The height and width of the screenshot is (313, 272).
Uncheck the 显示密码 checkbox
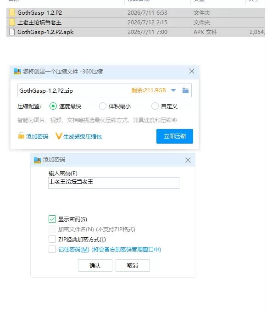point(52,219)
